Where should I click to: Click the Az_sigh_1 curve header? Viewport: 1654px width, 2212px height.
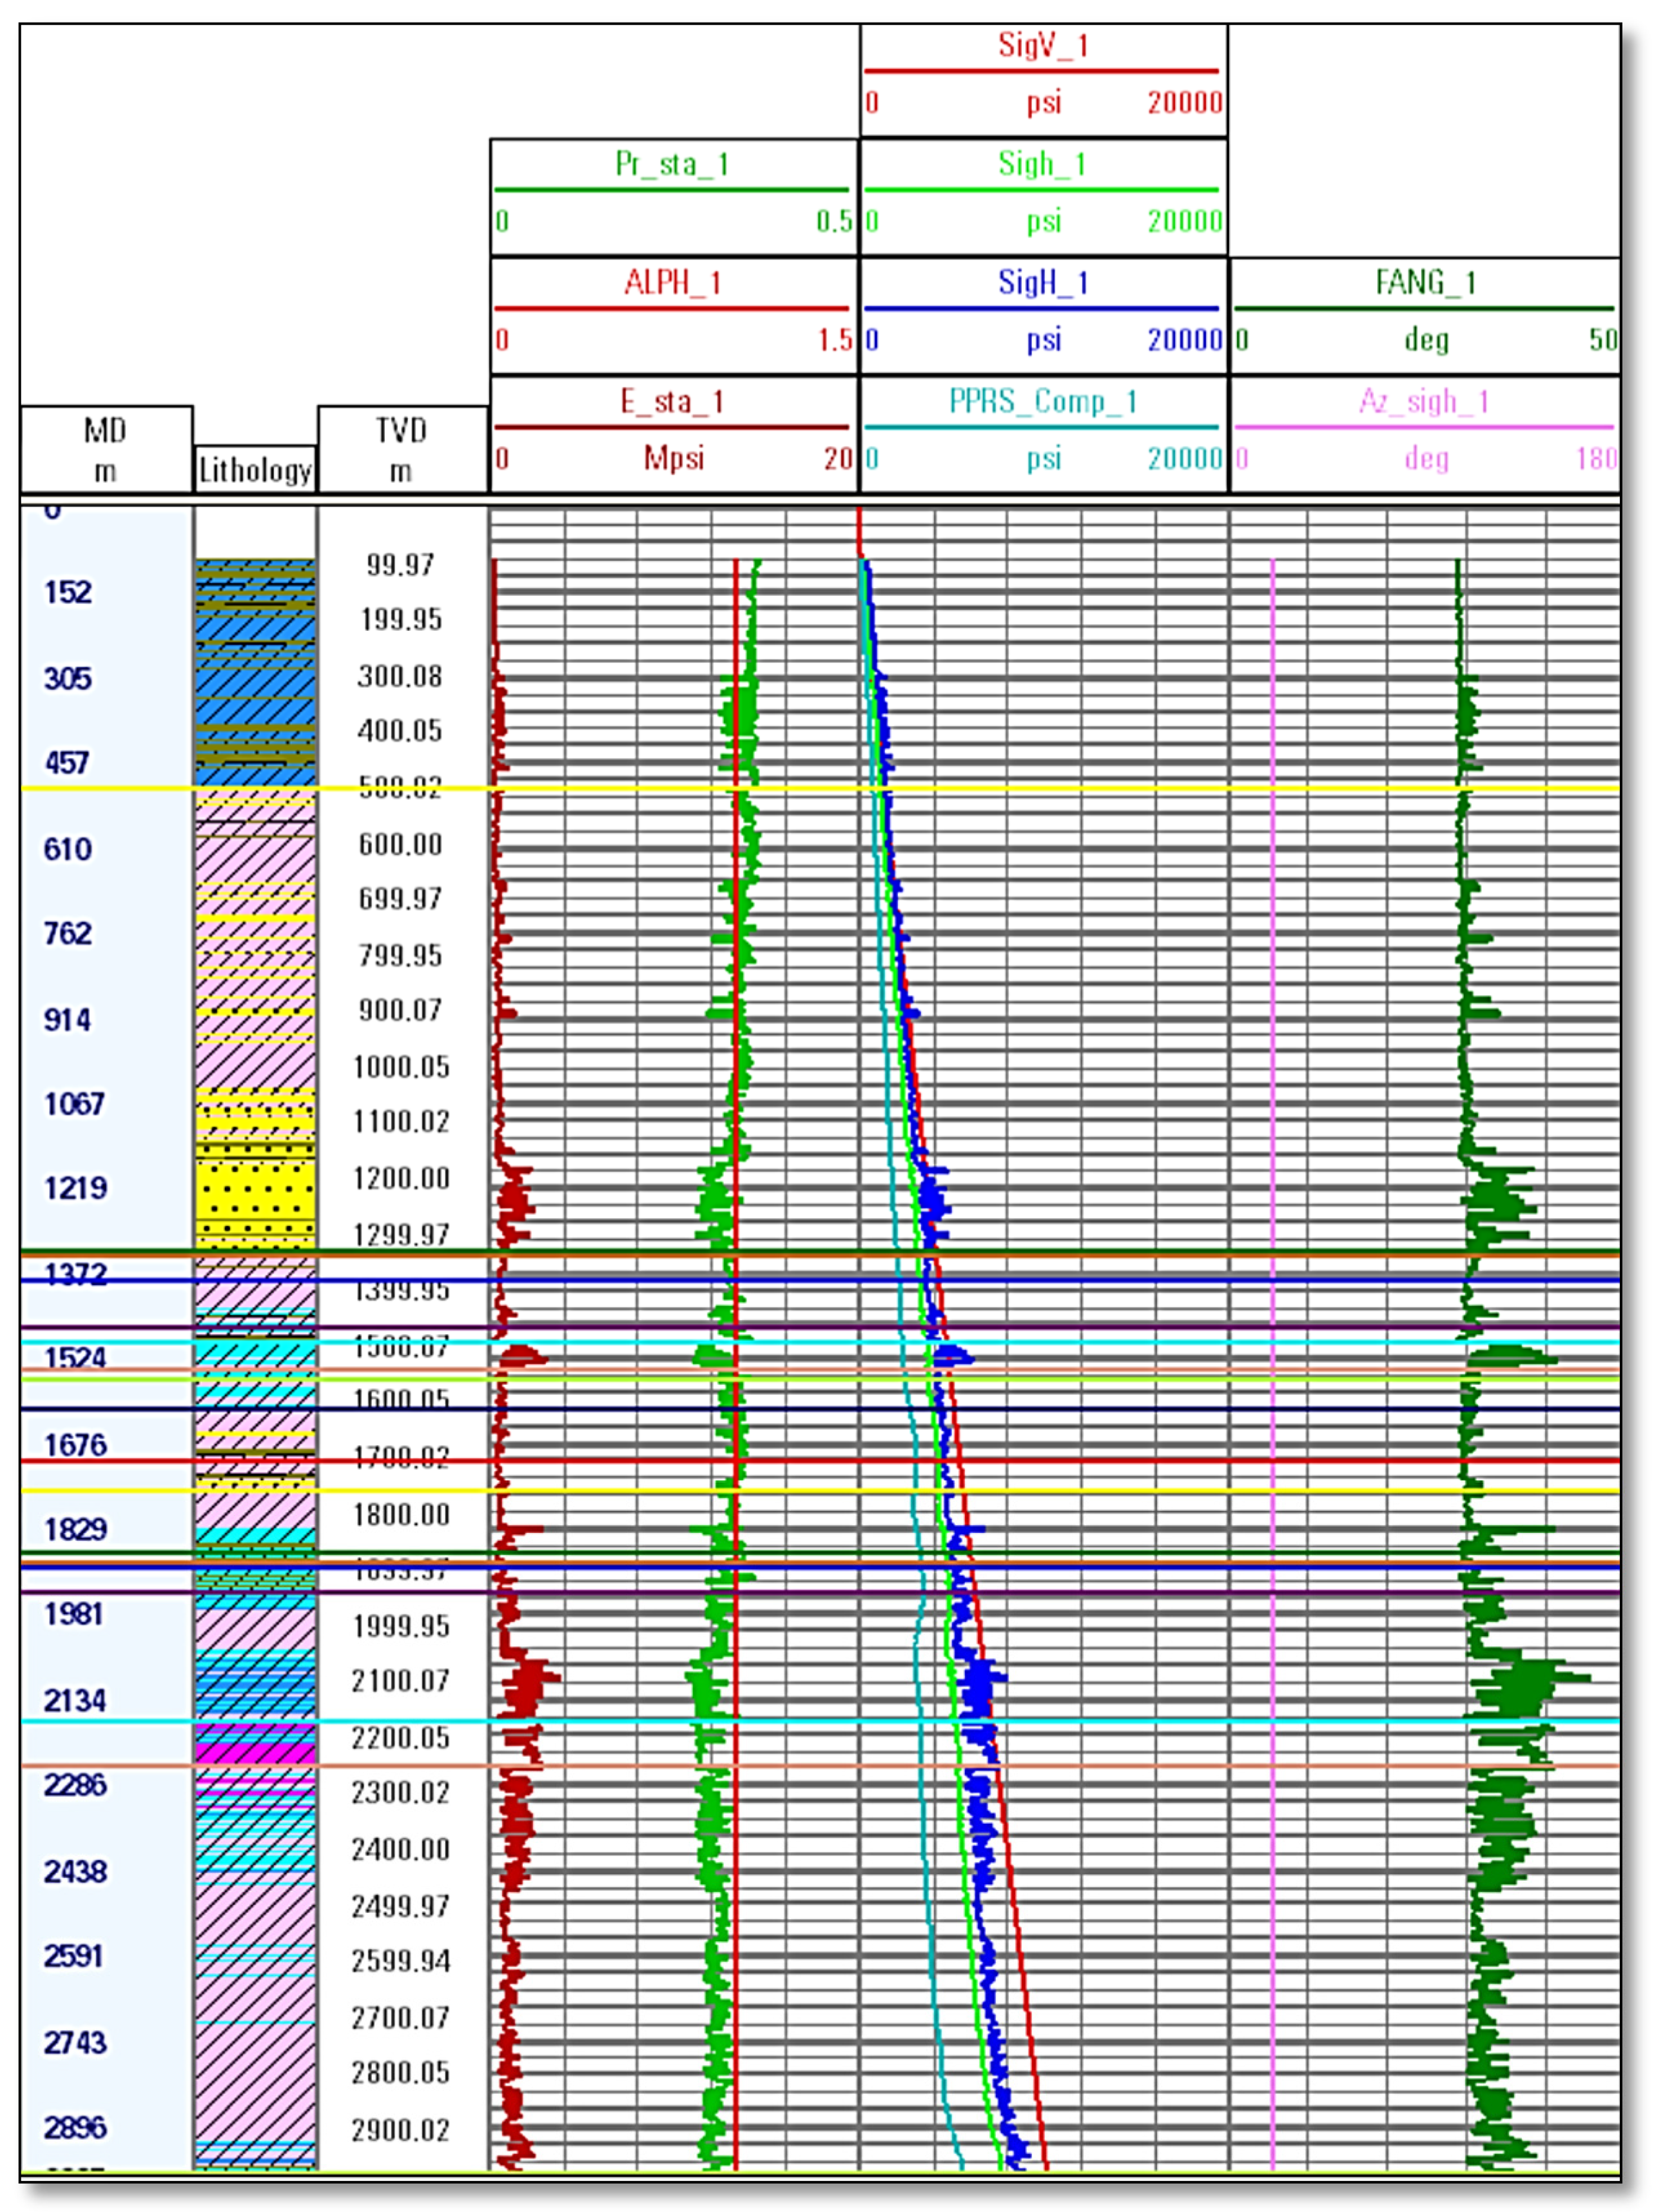pyautogui.click(x=1424, y=402)
